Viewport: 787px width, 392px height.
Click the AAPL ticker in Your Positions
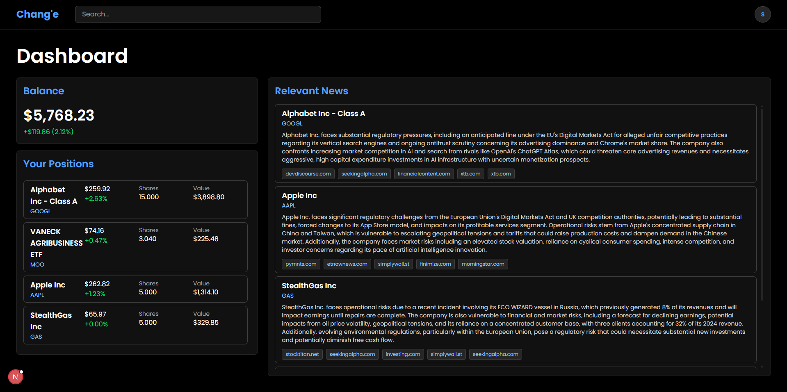coord(37,295)
